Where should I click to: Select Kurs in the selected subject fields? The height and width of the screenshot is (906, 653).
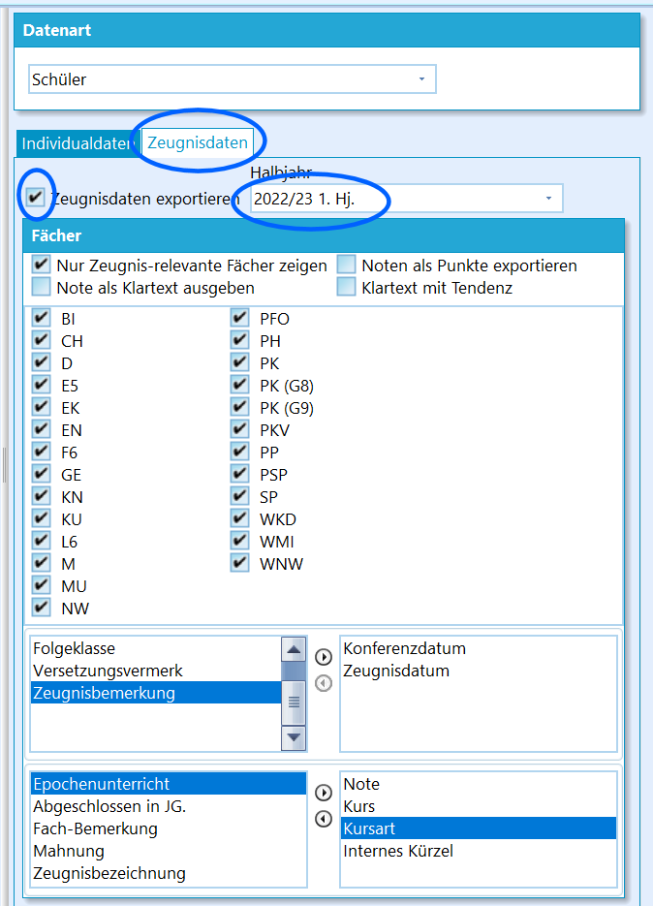(479, 806)
